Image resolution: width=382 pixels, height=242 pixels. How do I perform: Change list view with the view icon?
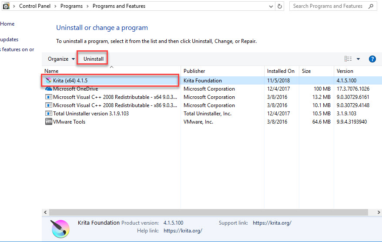tap(348, 59)
